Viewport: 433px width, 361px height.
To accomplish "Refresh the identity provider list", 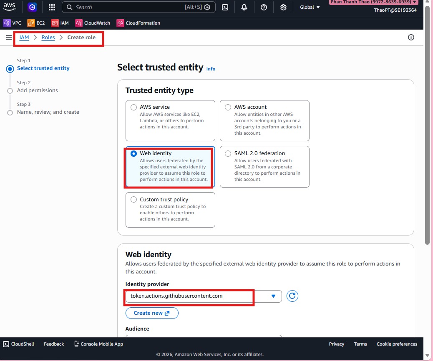I will coord(292,296).
